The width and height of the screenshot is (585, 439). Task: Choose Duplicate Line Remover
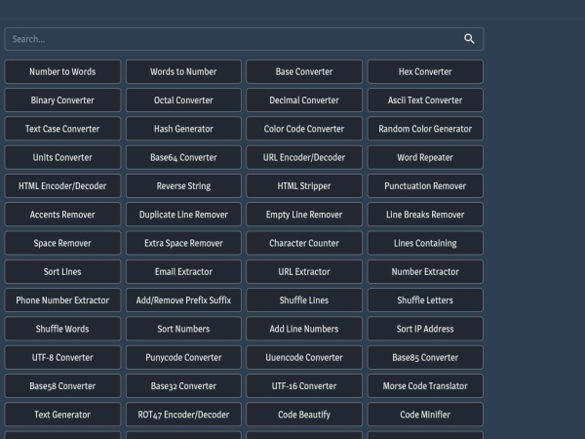pyautogui.click(x=183, y=215)
